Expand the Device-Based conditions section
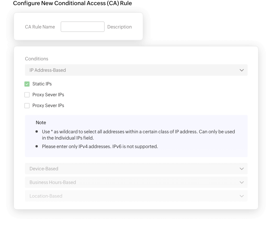Viewport: 272px width, 225px height. point(242,169)
